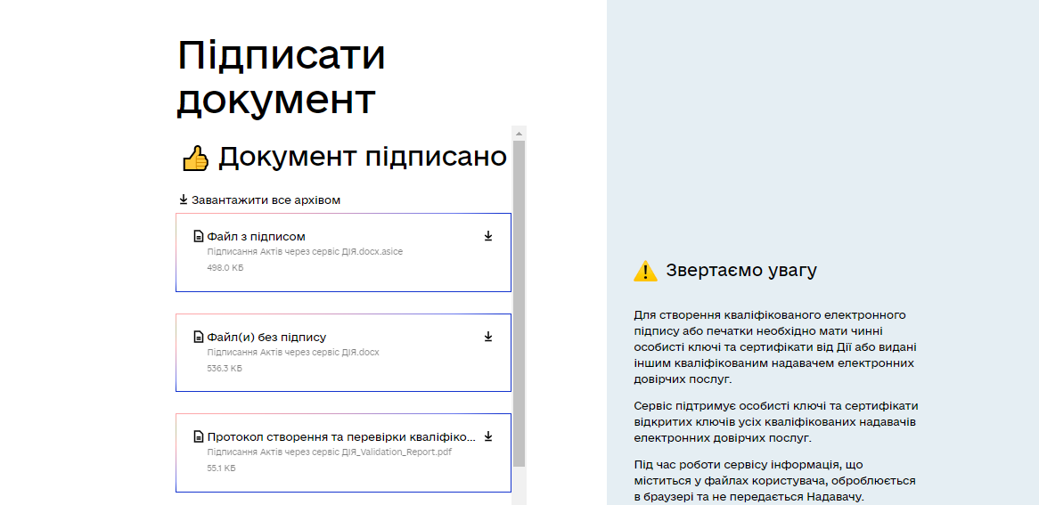
Task: Click the "Звертаємо увагу" heading
Action: point(740,271)
